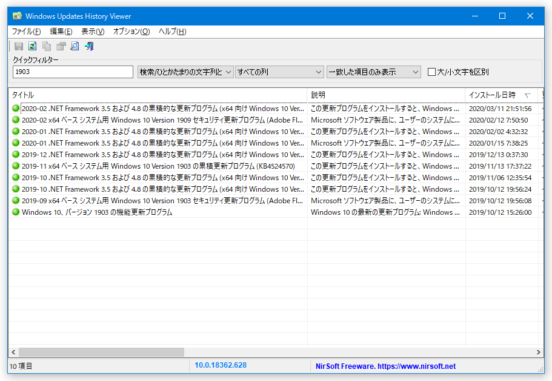552x381 pixels.
Task: Click the install date 2020/02/02 4:32:32
Action: [499, 132]
